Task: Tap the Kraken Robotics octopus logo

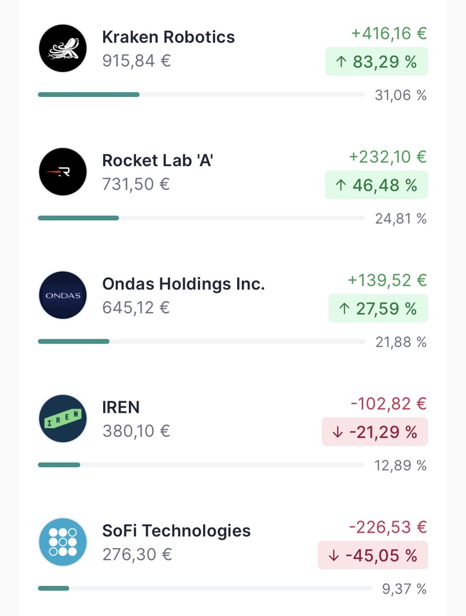Action: click(x=62, y=48)
